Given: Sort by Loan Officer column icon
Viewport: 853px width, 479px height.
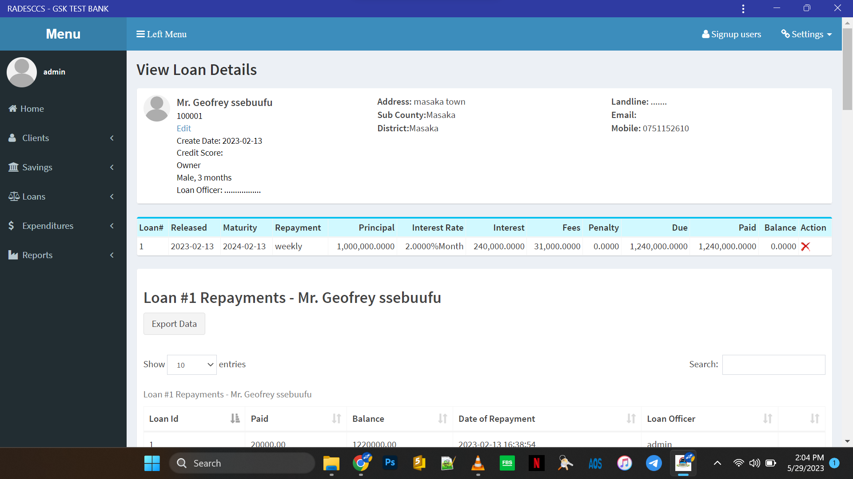Looking at the screenshot, I should [767, 419].
